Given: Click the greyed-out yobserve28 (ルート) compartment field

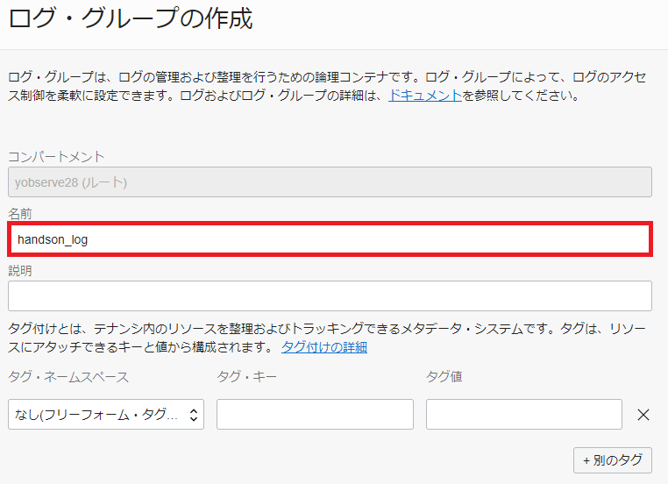Looking at the screenshot, I should coord(330,181).
